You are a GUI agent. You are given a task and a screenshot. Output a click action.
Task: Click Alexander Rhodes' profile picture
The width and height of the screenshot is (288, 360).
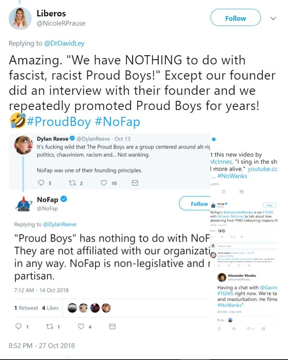tap(222, 277)
